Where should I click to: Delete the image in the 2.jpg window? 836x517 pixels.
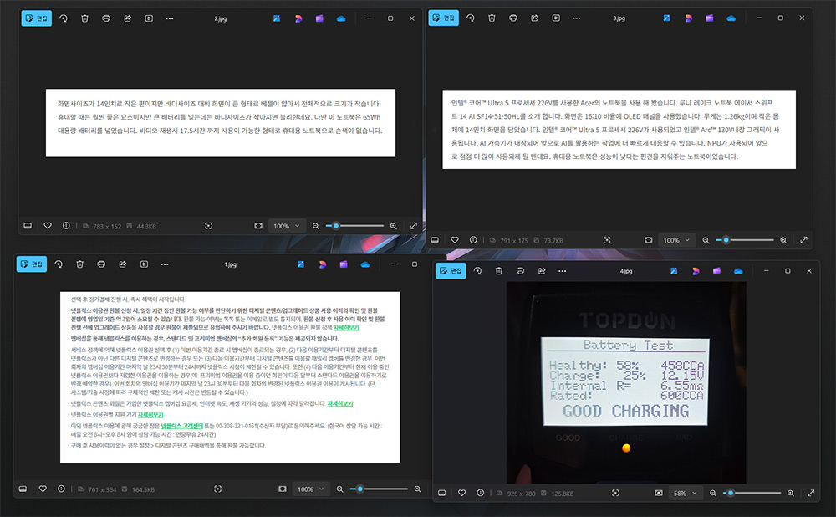[84, 18]
